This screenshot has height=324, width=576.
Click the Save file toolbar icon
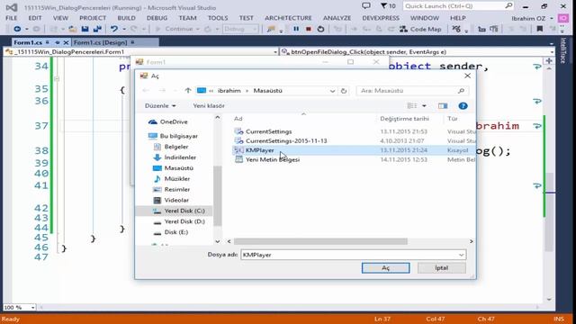85,29
